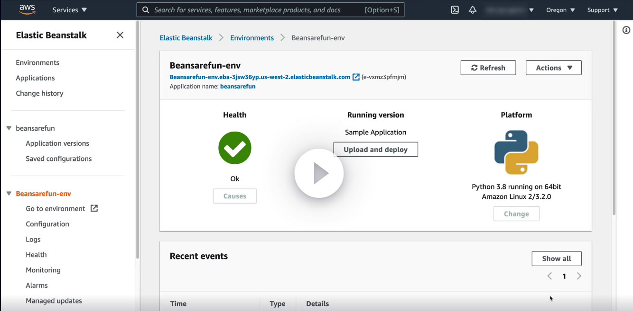Click the Environments breadcrumb link
This screenshot has height=311, width=633.
pos(252,38)
